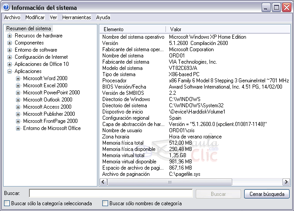Select Microsoft FrontPage 2000 label
This screenshot has width=294, height=211.
[x=50, y=121]
